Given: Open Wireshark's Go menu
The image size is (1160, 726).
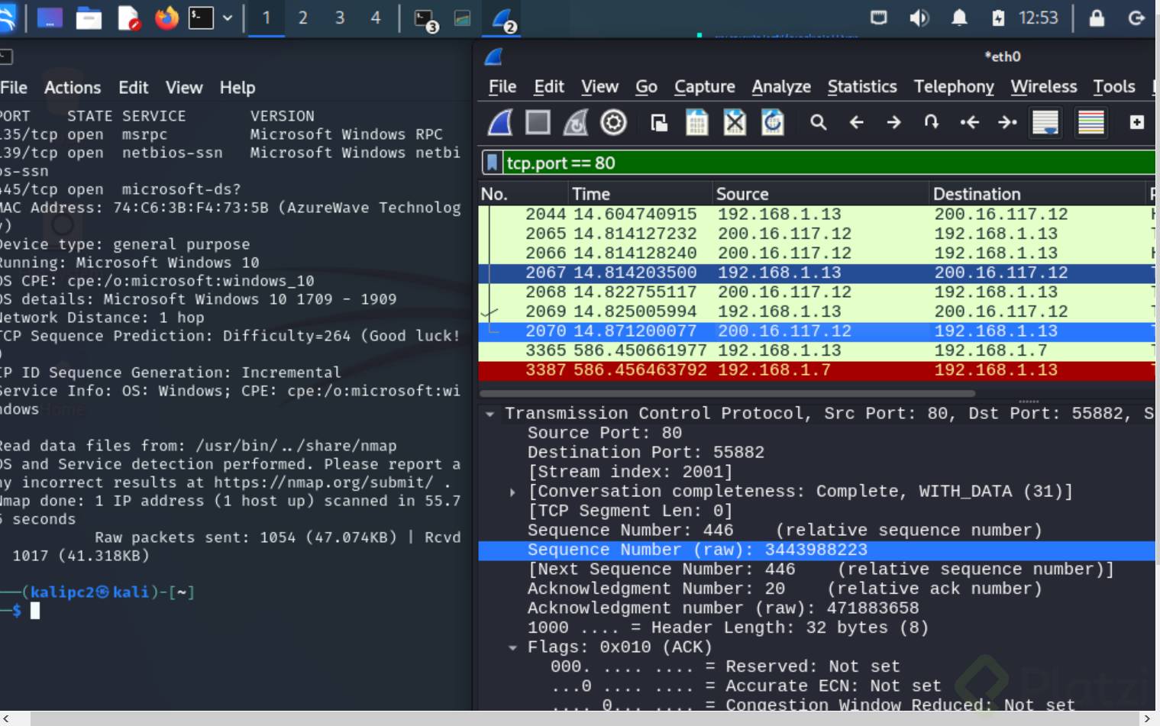Looking at the screenshot, I should point(646,87).
